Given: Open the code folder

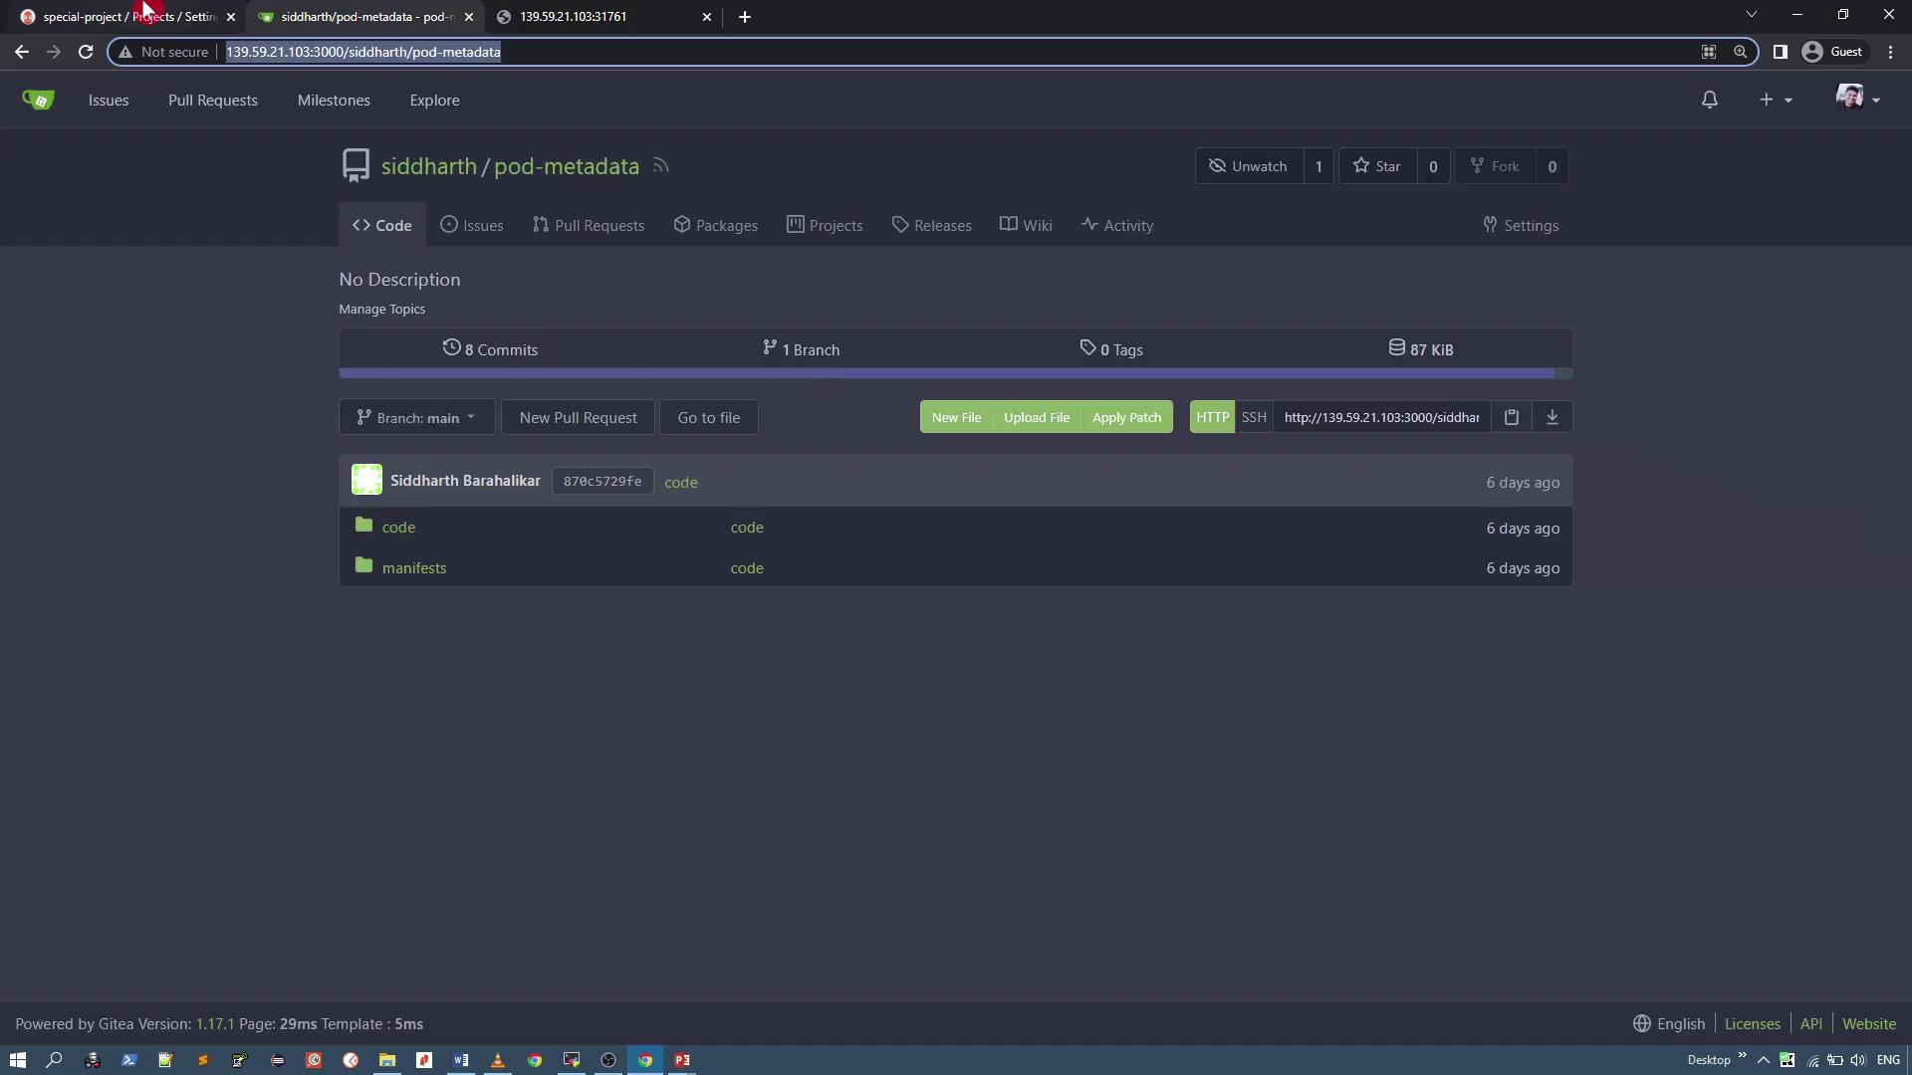Looking at the screenshot, I should [x=398, y=528].
